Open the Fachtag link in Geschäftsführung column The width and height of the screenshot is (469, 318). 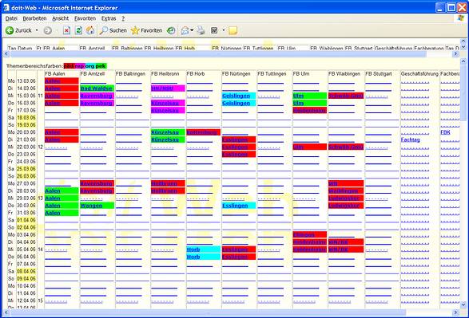(411, 139)
